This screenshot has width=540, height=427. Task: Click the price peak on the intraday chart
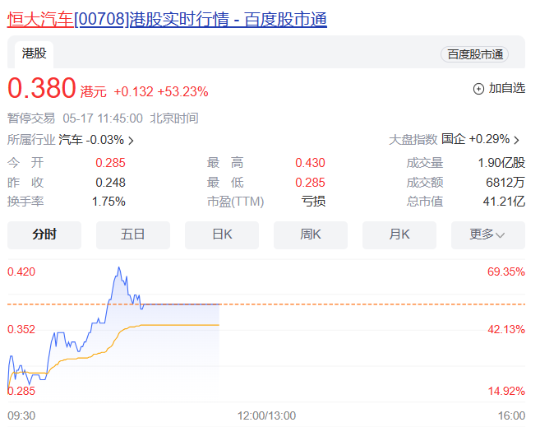coord(119,267)
